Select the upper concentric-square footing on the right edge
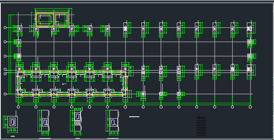The image size is (274, 140). click(x=250, y=42)
